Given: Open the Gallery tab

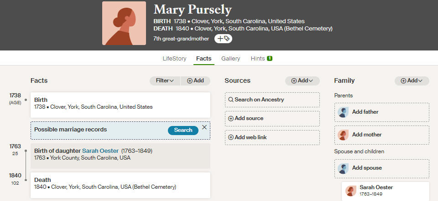Looking at the screenshot, I should pos(231,59).
